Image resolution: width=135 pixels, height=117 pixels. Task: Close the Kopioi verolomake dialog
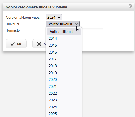(x=130, y=6)
